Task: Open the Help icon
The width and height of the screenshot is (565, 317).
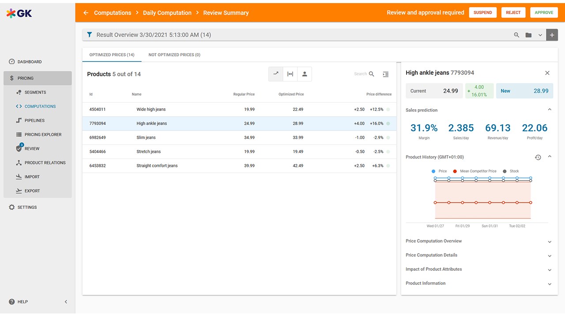Action: [12, 302]
